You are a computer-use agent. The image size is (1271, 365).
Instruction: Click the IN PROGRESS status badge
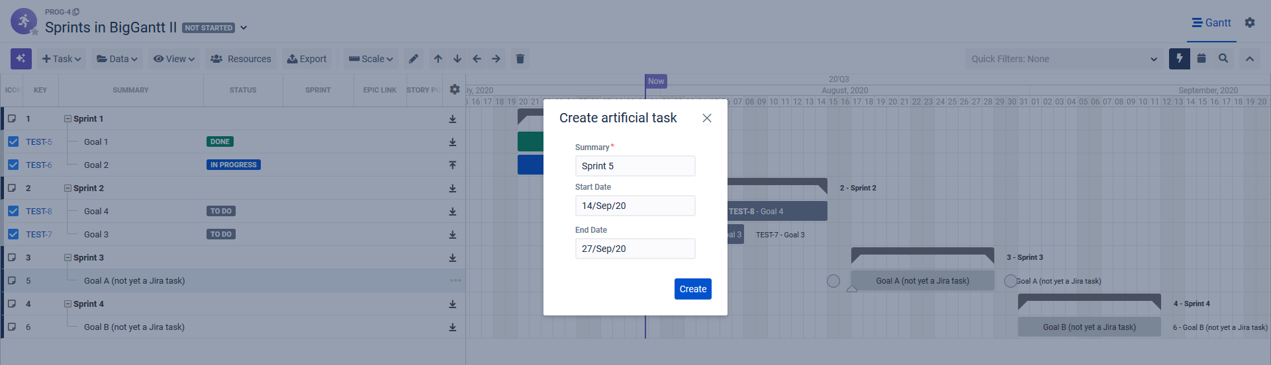pyautogui.click(x=234, y=165)
